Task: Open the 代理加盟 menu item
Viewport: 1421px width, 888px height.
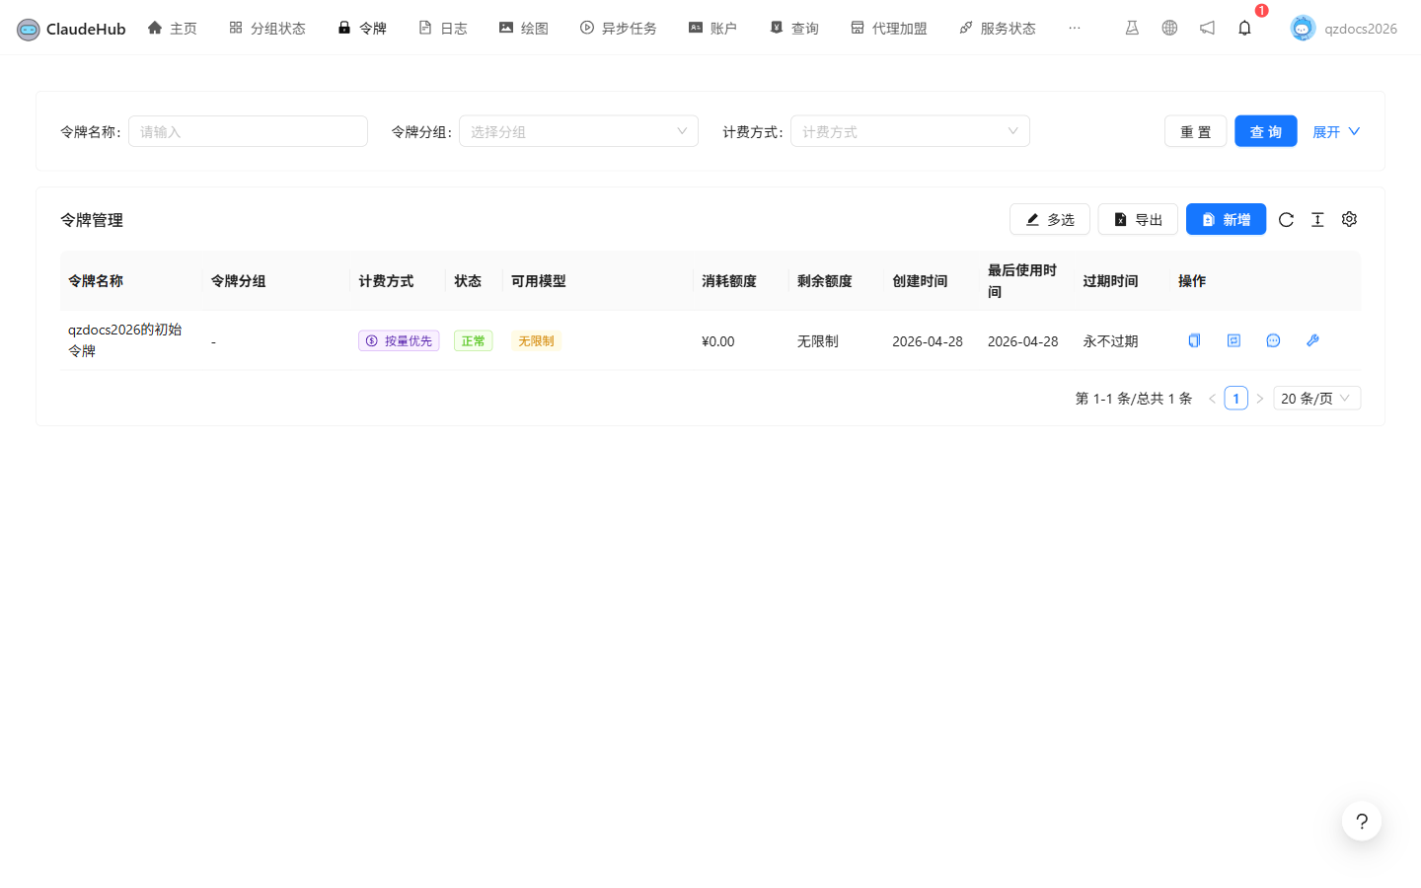Action: tap(889, 28)
